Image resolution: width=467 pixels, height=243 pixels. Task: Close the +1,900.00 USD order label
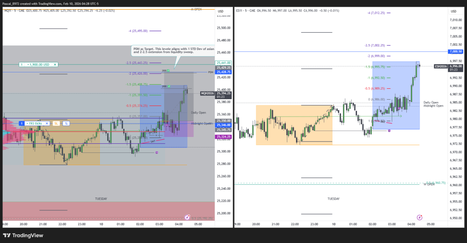pyautogui.click(x=55, y=65)
